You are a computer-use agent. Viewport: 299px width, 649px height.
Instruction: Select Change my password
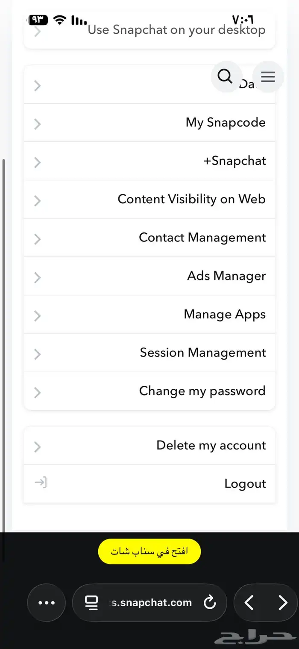[202, 391]
